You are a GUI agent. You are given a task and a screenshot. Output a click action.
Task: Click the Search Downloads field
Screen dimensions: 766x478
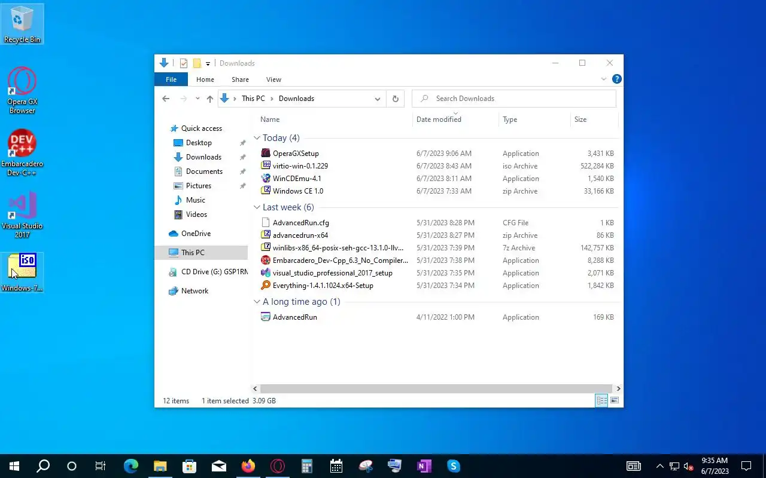click(x=514, y=99)
